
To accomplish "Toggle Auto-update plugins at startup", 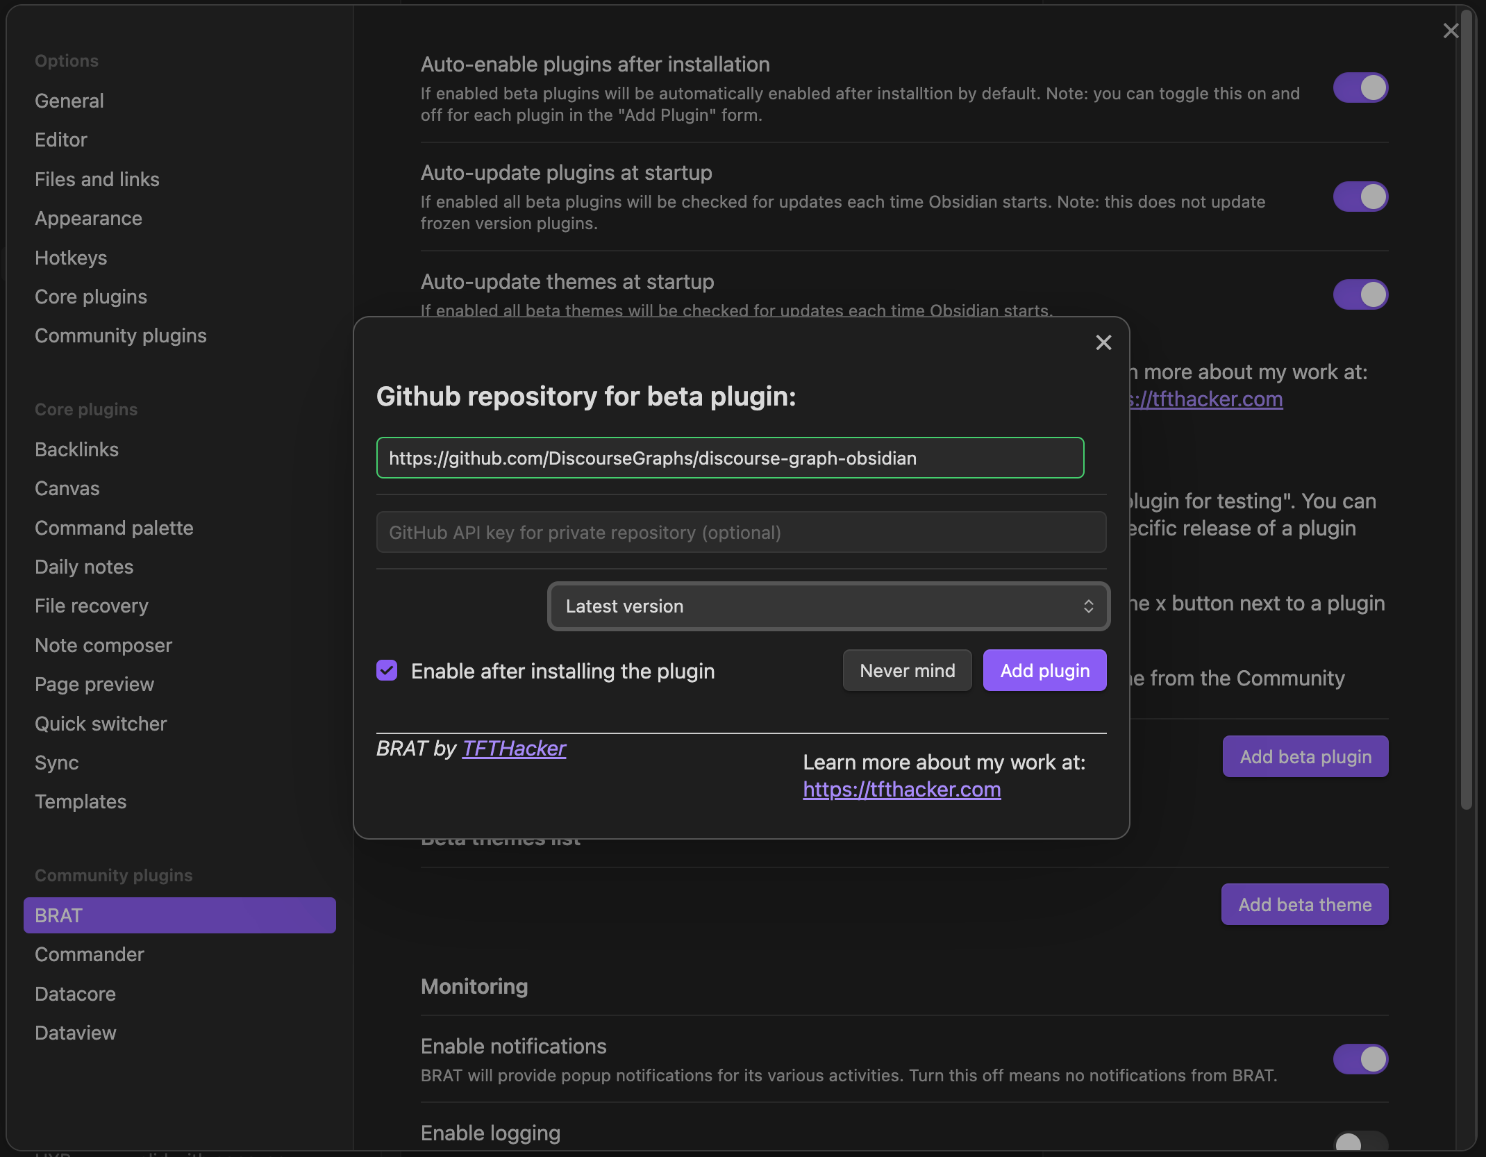I will coord(1360,197).
